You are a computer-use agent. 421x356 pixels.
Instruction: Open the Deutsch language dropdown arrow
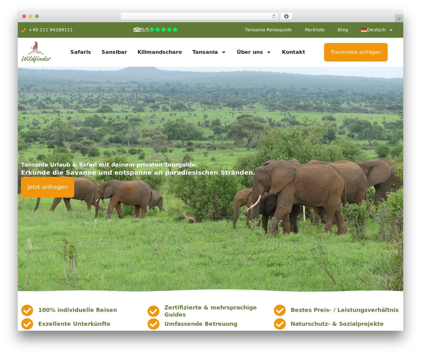point(391,30)
